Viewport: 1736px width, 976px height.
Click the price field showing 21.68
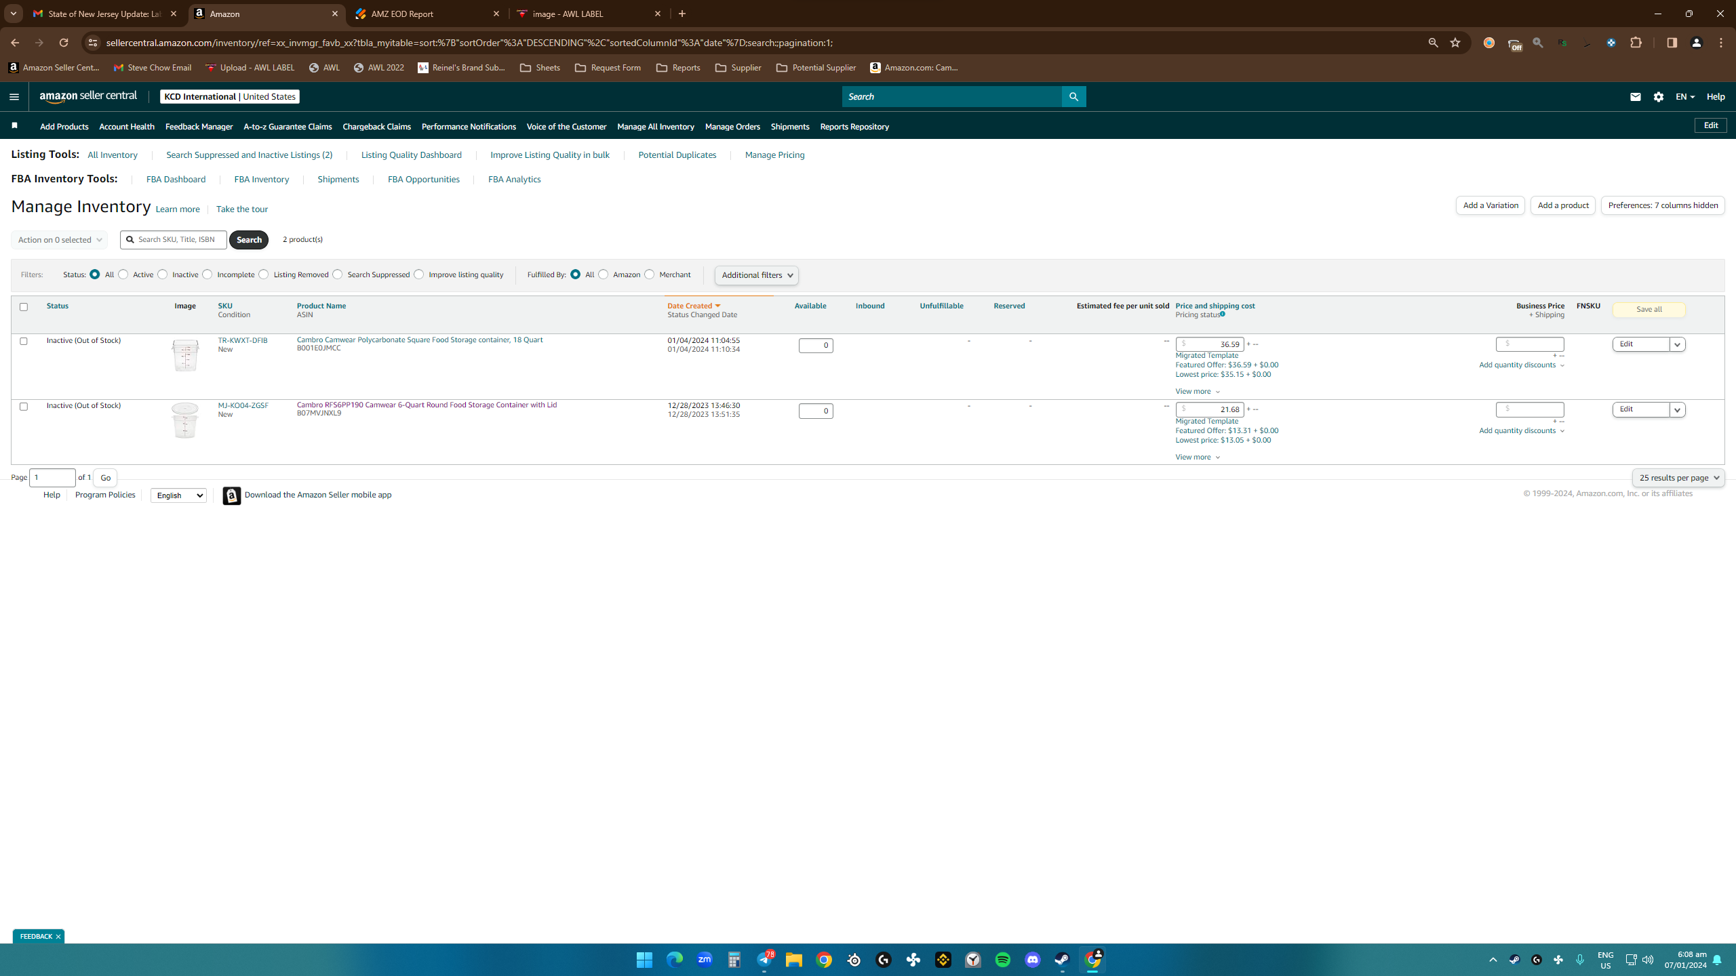(1210, 409)
